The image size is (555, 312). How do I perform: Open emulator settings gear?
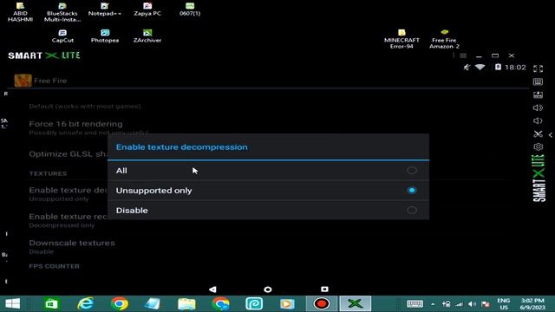click(538, 146)
